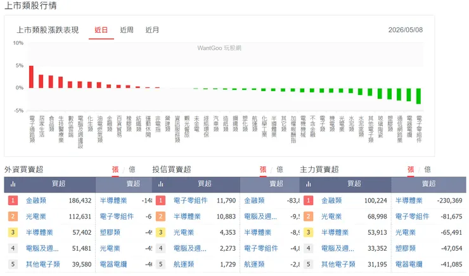Select 張 unit for 外資買賣超
The width and height of the screenshot is (469, 276).
click(115, 170)
